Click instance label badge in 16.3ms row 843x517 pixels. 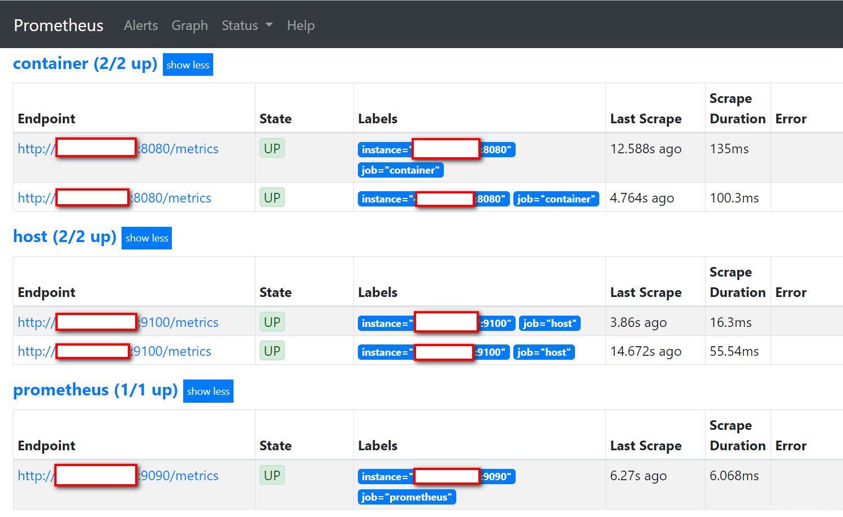point(436,324)
